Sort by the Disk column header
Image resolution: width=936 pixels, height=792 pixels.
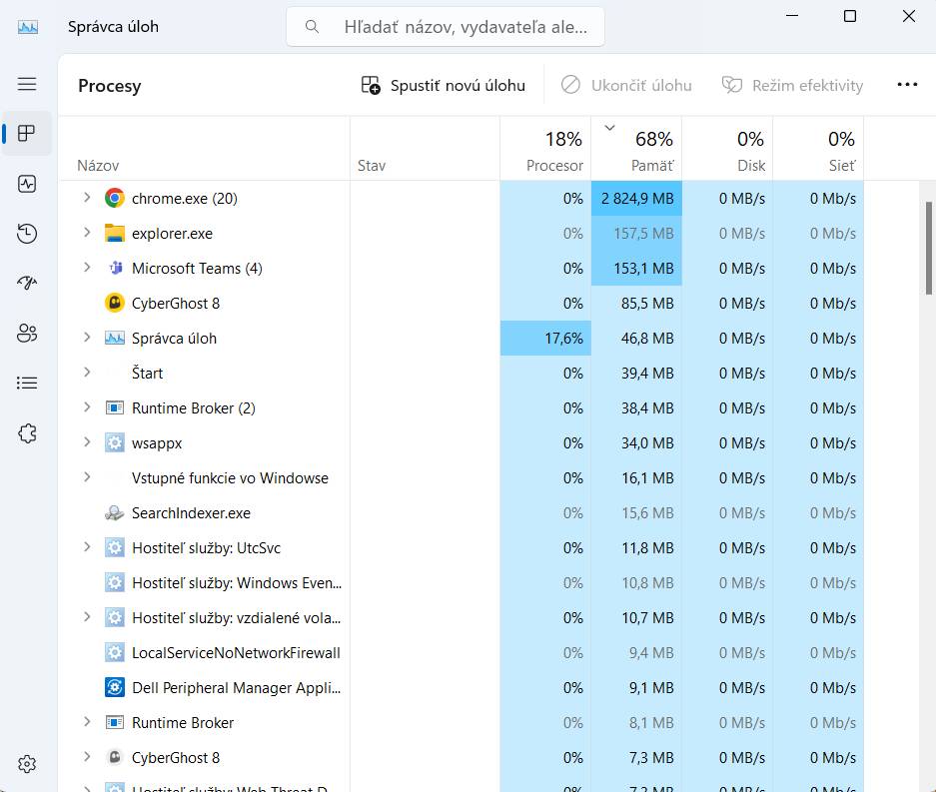pos(727,149)
